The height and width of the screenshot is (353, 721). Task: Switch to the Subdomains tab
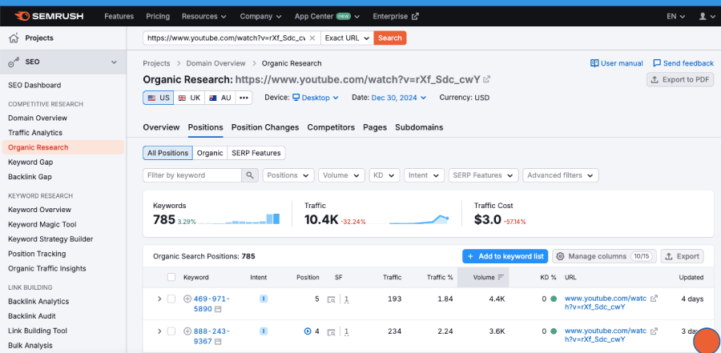tap(419, 127)
